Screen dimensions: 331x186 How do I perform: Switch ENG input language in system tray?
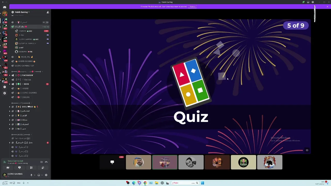[19, 183]
